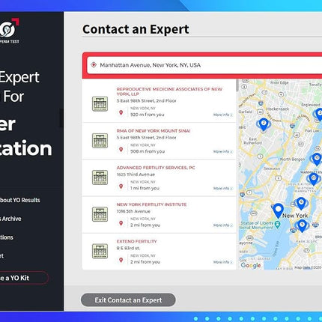The width and height of the screenshot is (322, 322).
Task: Click address text 8 E 83rd st.
Action: tap(128, 248)
